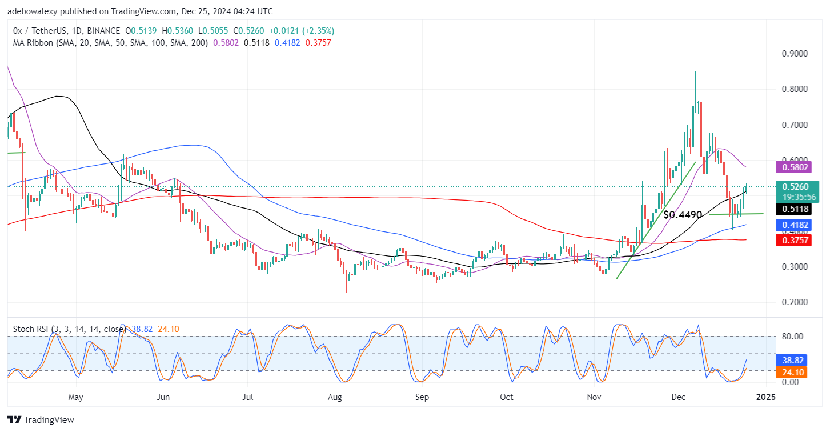Click the purple 0.5802 price label
The image size is (830, 432).
pos(795,167)
